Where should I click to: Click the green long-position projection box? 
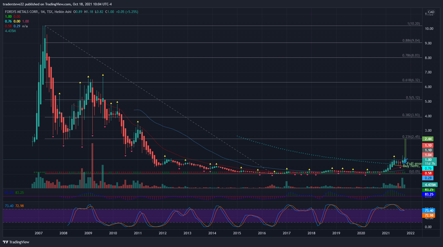[x=405, y=149]
